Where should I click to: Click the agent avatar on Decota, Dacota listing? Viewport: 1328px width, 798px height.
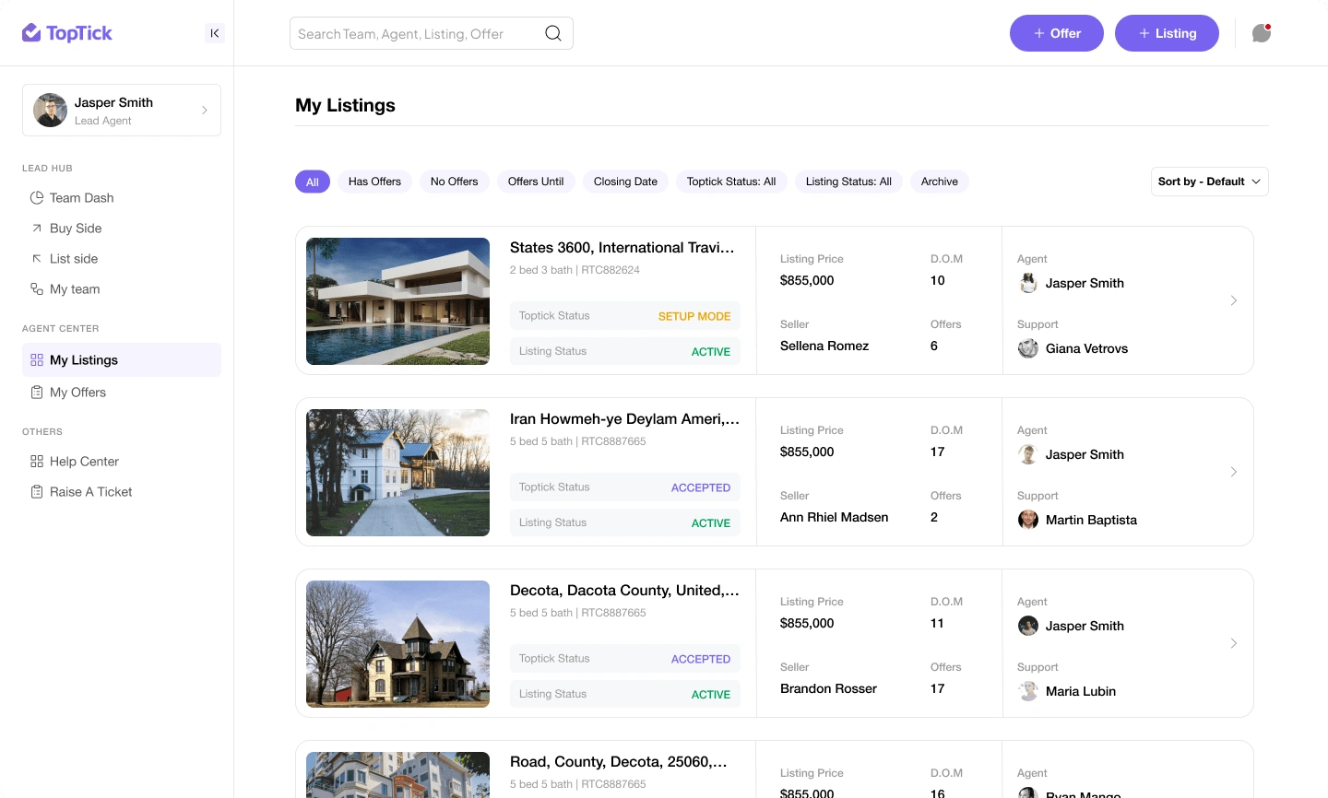click(1028, 626)
